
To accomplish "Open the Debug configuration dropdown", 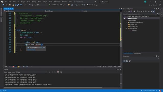I will coord(32,5).
